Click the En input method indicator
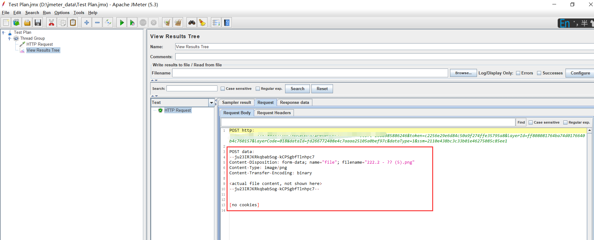This screenshot has height=240, width=594. 565,23
